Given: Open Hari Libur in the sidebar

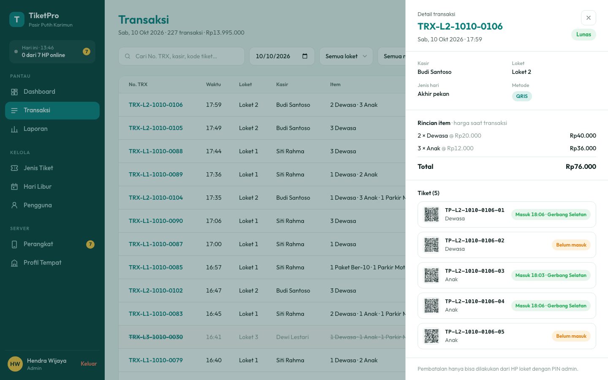Looking at the screenshot, I should (52, 187).
